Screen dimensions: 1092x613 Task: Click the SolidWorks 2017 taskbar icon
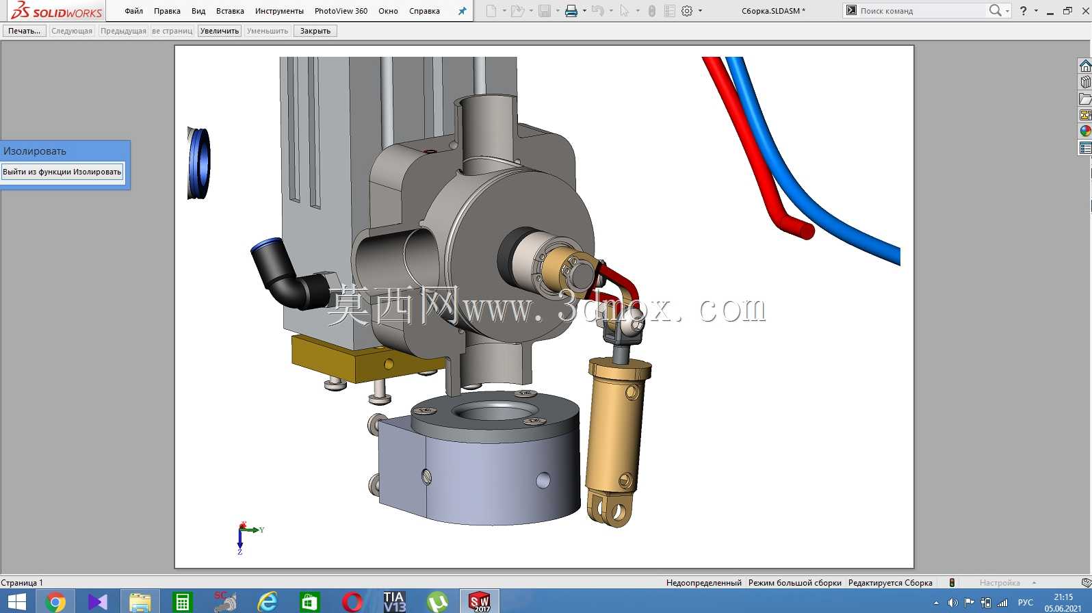pos(480,602)
